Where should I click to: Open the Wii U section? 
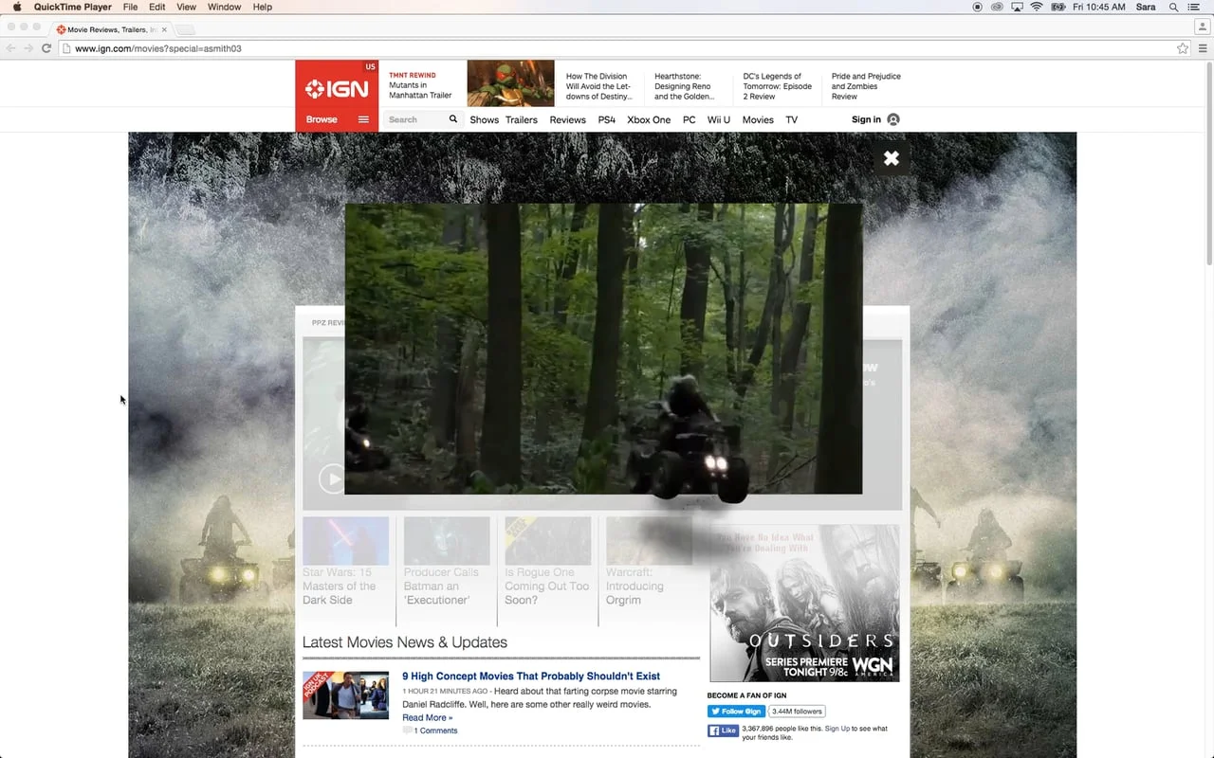tap(719, 120)
